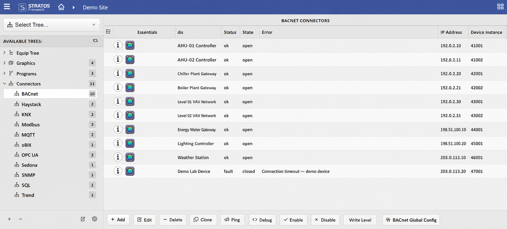Click hexagon icon for Weather Station
The height and width of the screenshot is (229, 507).
(x=130, y=157)
